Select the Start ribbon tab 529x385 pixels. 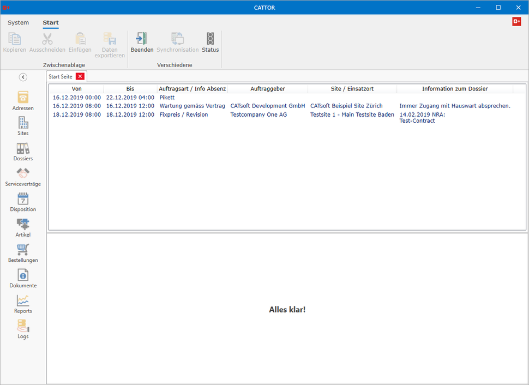pos(51,22)
